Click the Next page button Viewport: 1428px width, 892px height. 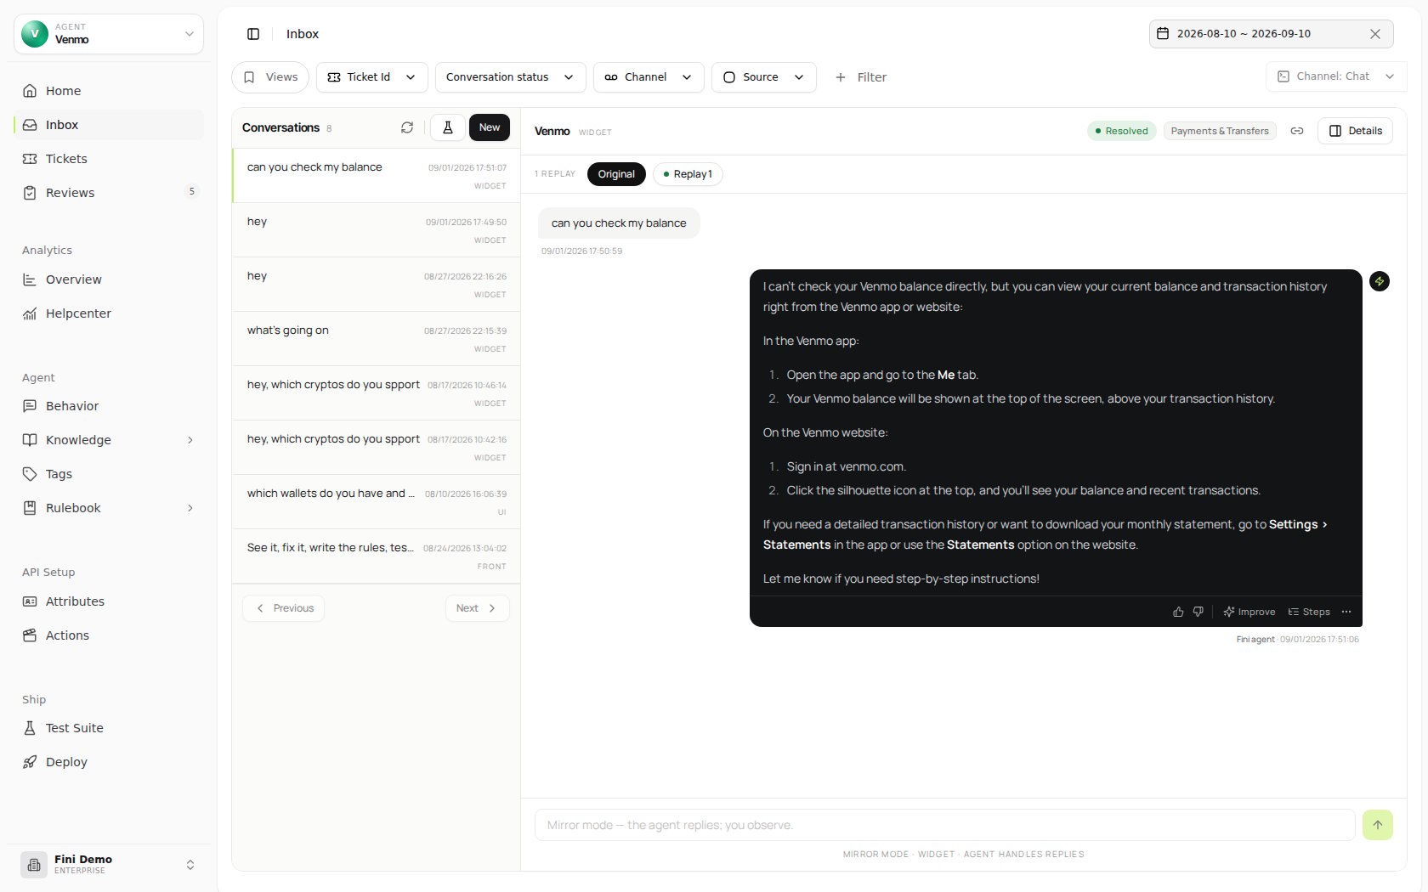(x=477, y=608)
